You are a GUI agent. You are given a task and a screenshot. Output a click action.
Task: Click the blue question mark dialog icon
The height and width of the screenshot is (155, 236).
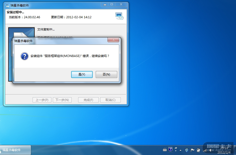click(24, 56)
